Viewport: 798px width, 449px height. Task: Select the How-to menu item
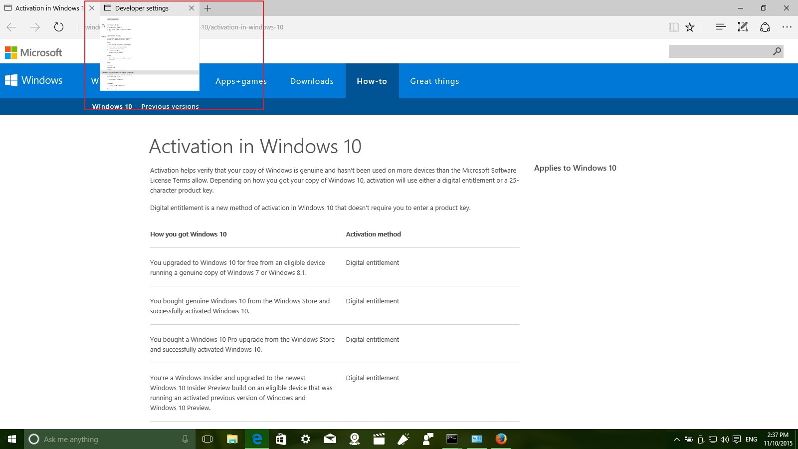click(372, 81)
